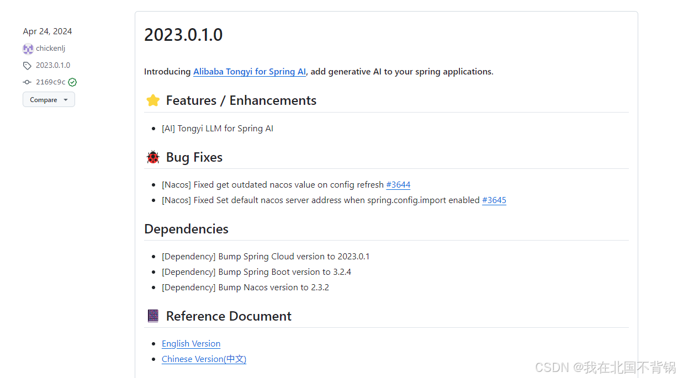Click 'Bump Spring Boot version to 3.2.4' line
The width and height of the screenshot is (678, 378).
coord(257,272)
